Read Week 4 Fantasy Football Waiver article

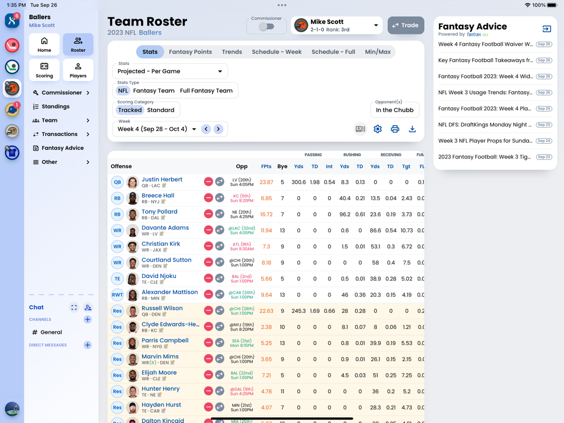tap(485, 44)
